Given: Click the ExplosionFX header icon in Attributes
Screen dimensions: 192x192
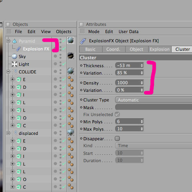Looking at the screenshot, I should tap(83, 41).
